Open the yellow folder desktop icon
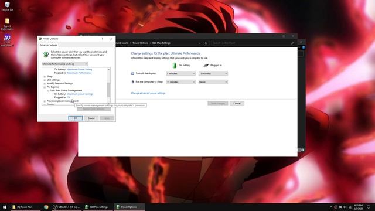 [7, 24]
